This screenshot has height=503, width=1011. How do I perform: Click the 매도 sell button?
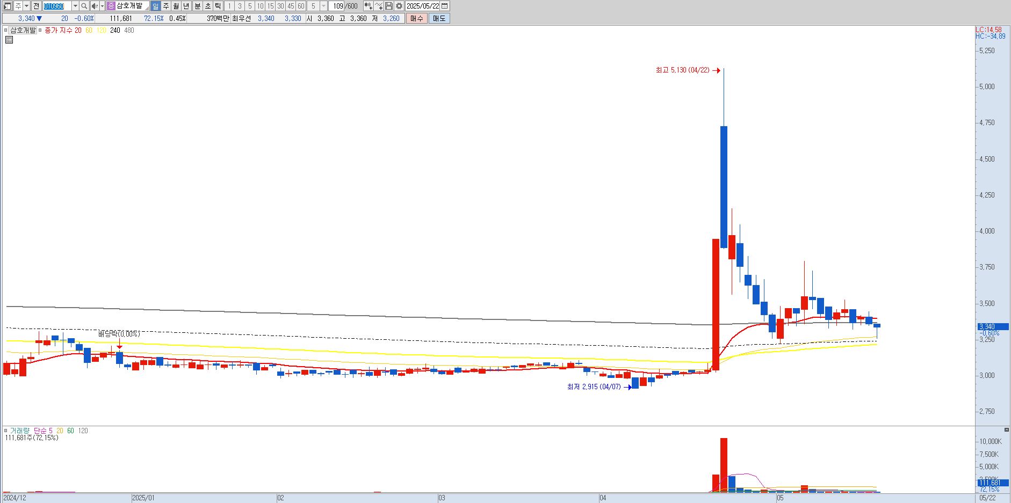(439, 18)
